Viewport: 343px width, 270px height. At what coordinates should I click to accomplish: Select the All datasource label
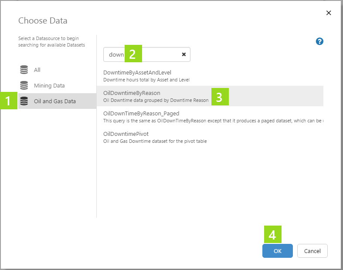[x=37, y=70]
